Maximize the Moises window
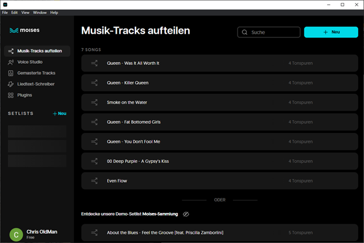 tap(342, 5)
